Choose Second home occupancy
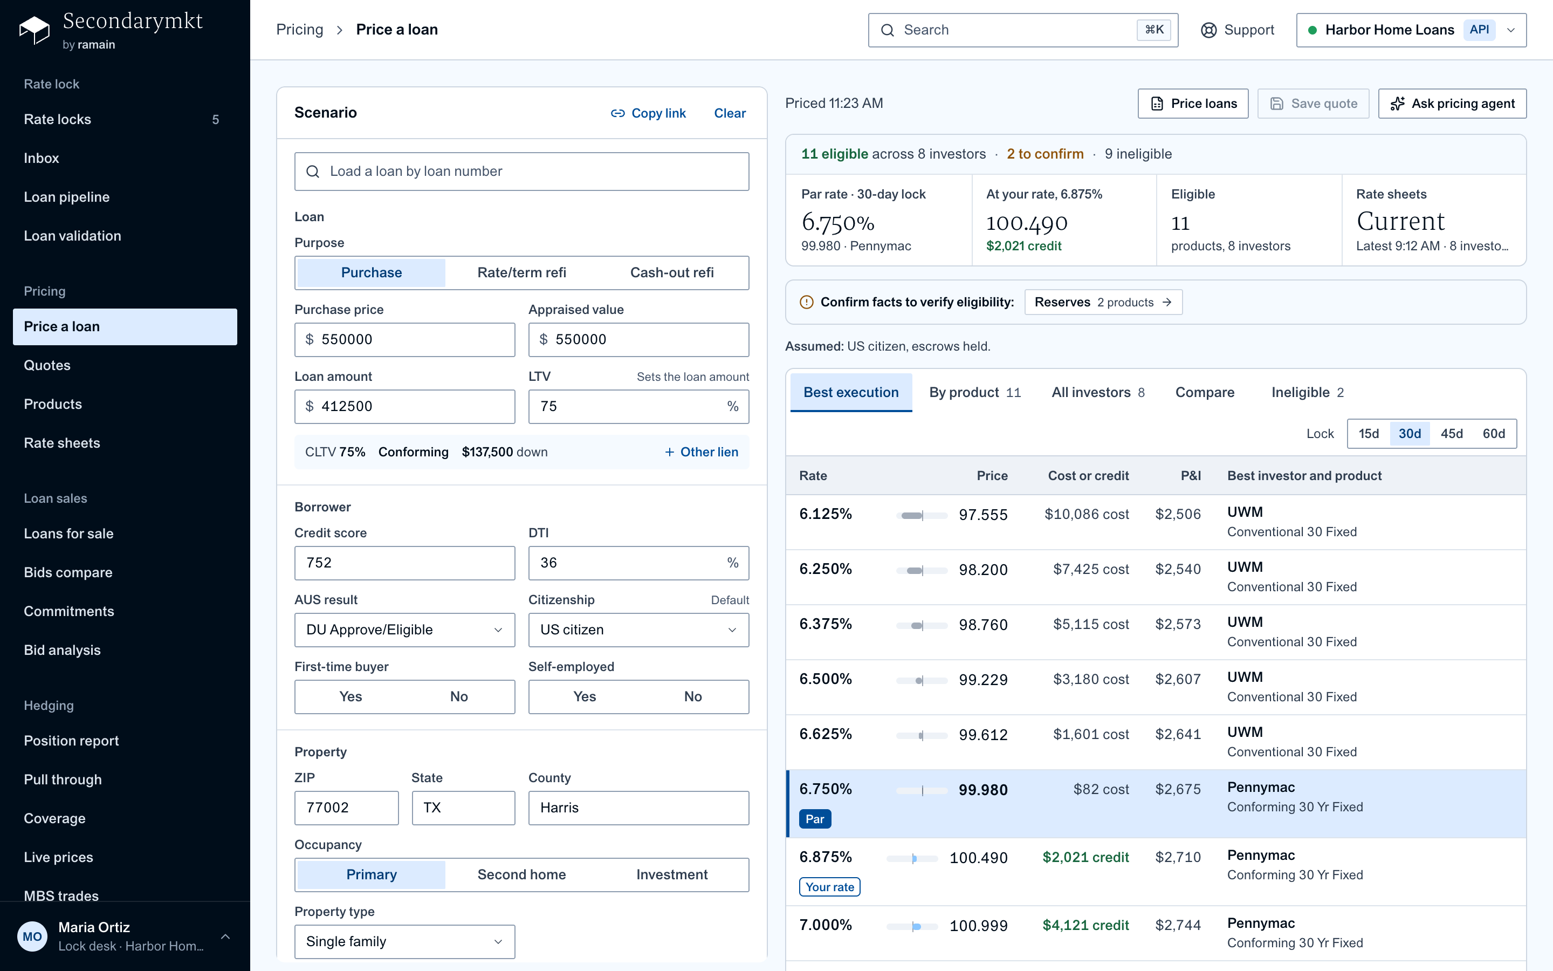Viewport: 1553px width, 971px height. click(x=522, y=874)
